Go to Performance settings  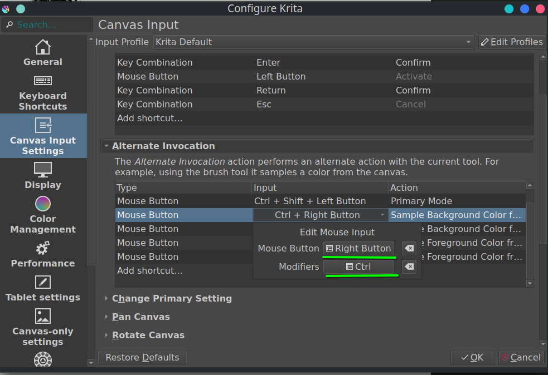coord(43,254)
